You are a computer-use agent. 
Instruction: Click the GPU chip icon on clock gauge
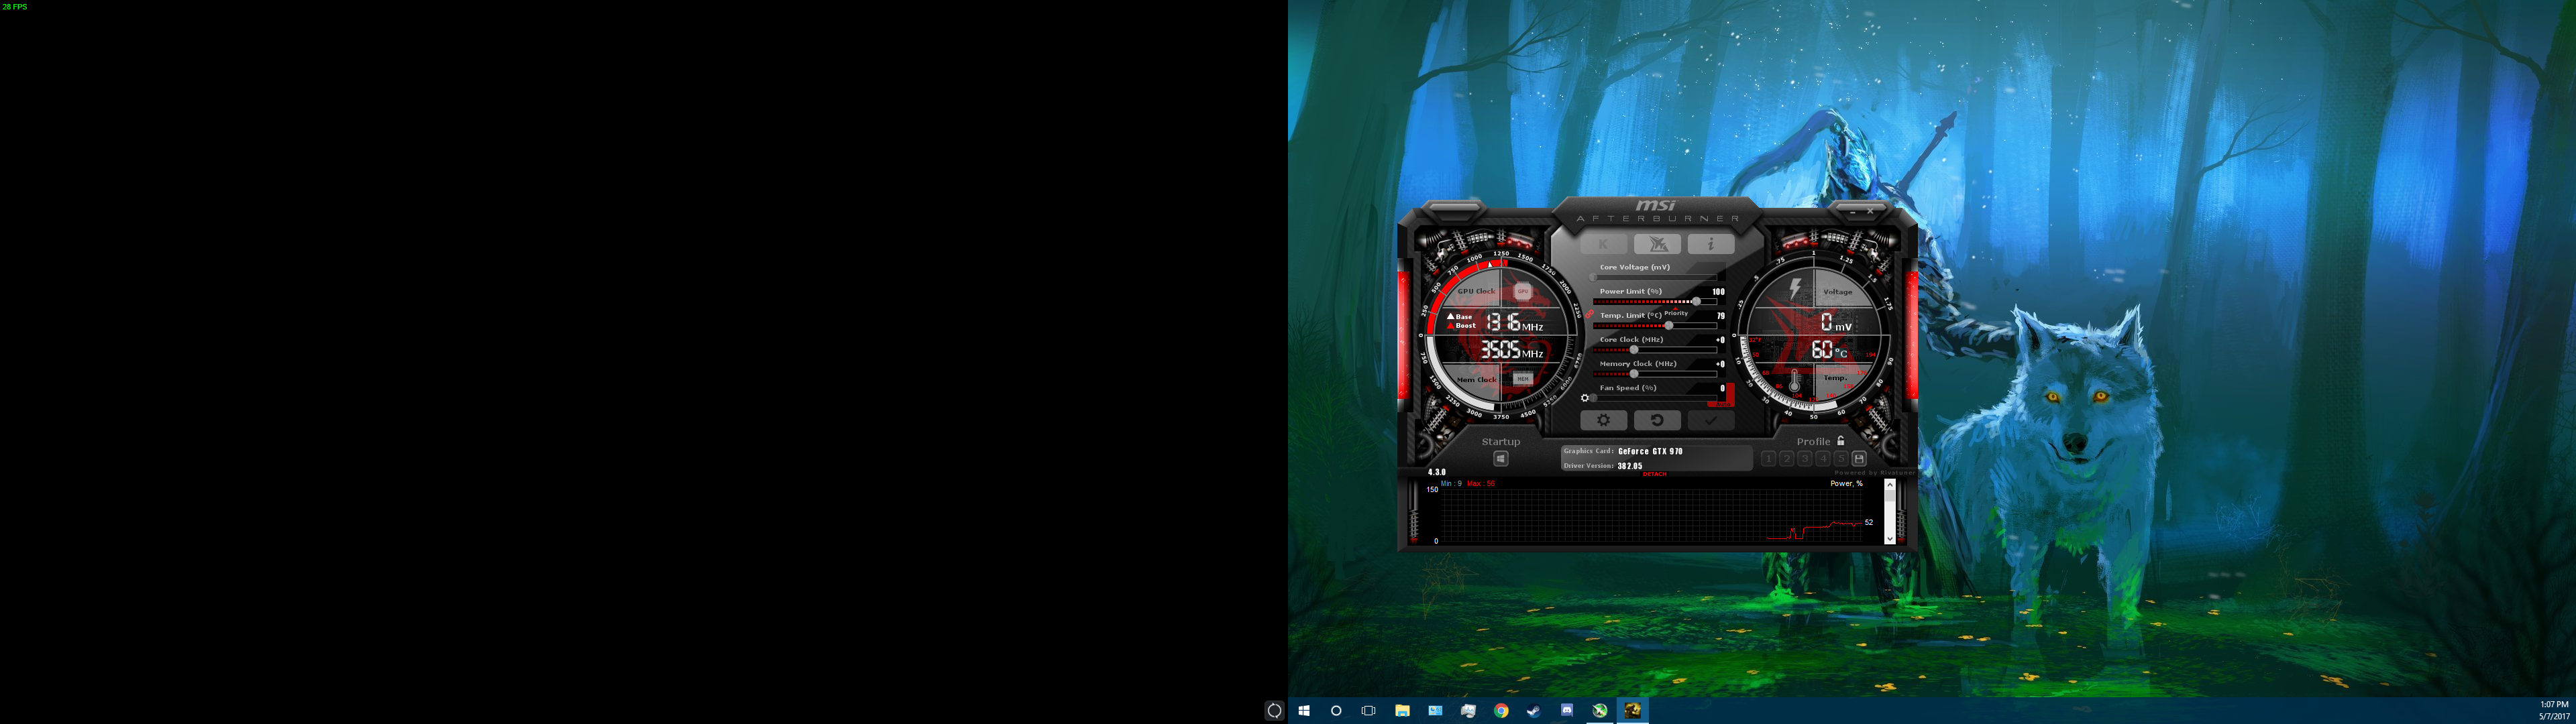click(x=1522, y=291)
